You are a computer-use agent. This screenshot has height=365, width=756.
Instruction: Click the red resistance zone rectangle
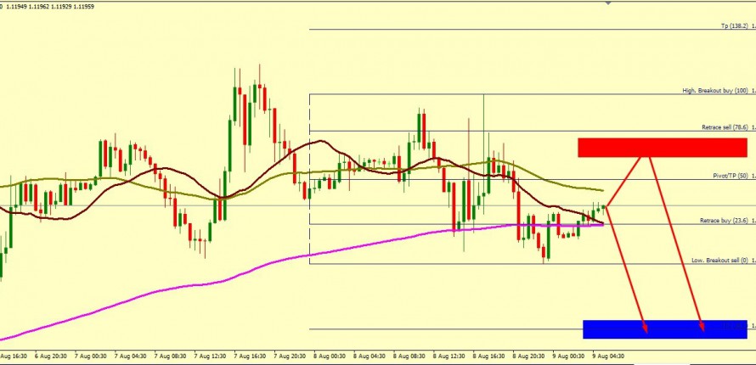650,147
